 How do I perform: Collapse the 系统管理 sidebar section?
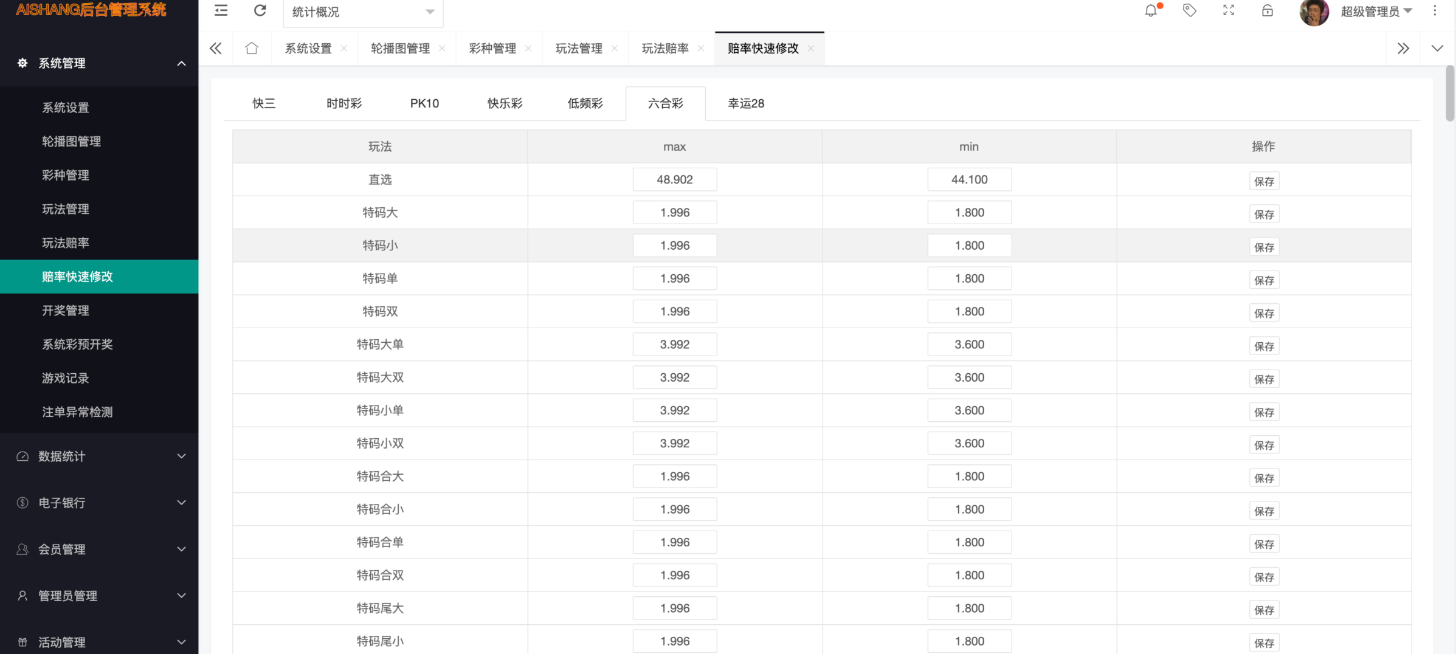pos(99,63)
